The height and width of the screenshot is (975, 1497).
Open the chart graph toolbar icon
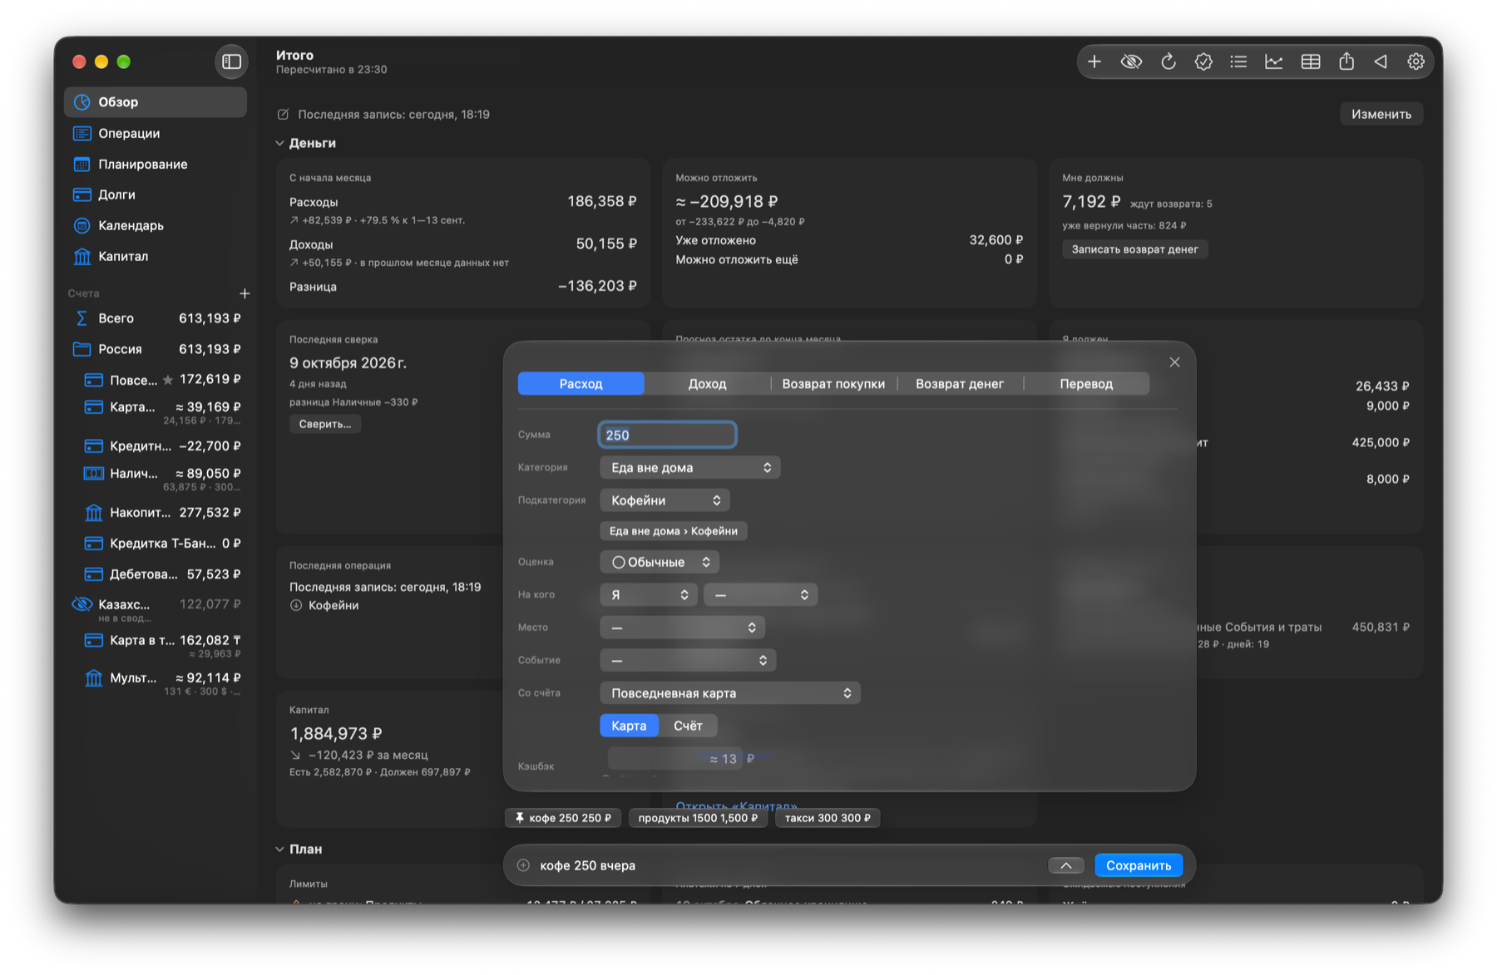[x=1273, y=62]
